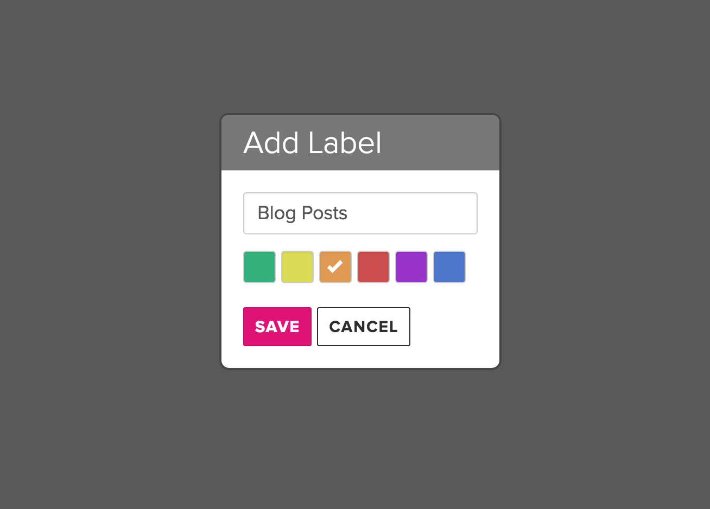
Task: Save the new label
Action: click(277, 327)
